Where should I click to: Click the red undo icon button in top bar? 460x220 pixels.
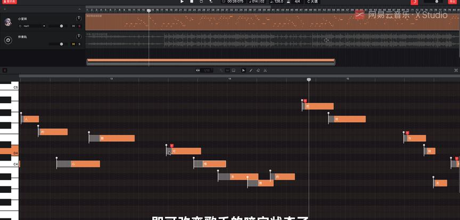[x=414, y=2]
